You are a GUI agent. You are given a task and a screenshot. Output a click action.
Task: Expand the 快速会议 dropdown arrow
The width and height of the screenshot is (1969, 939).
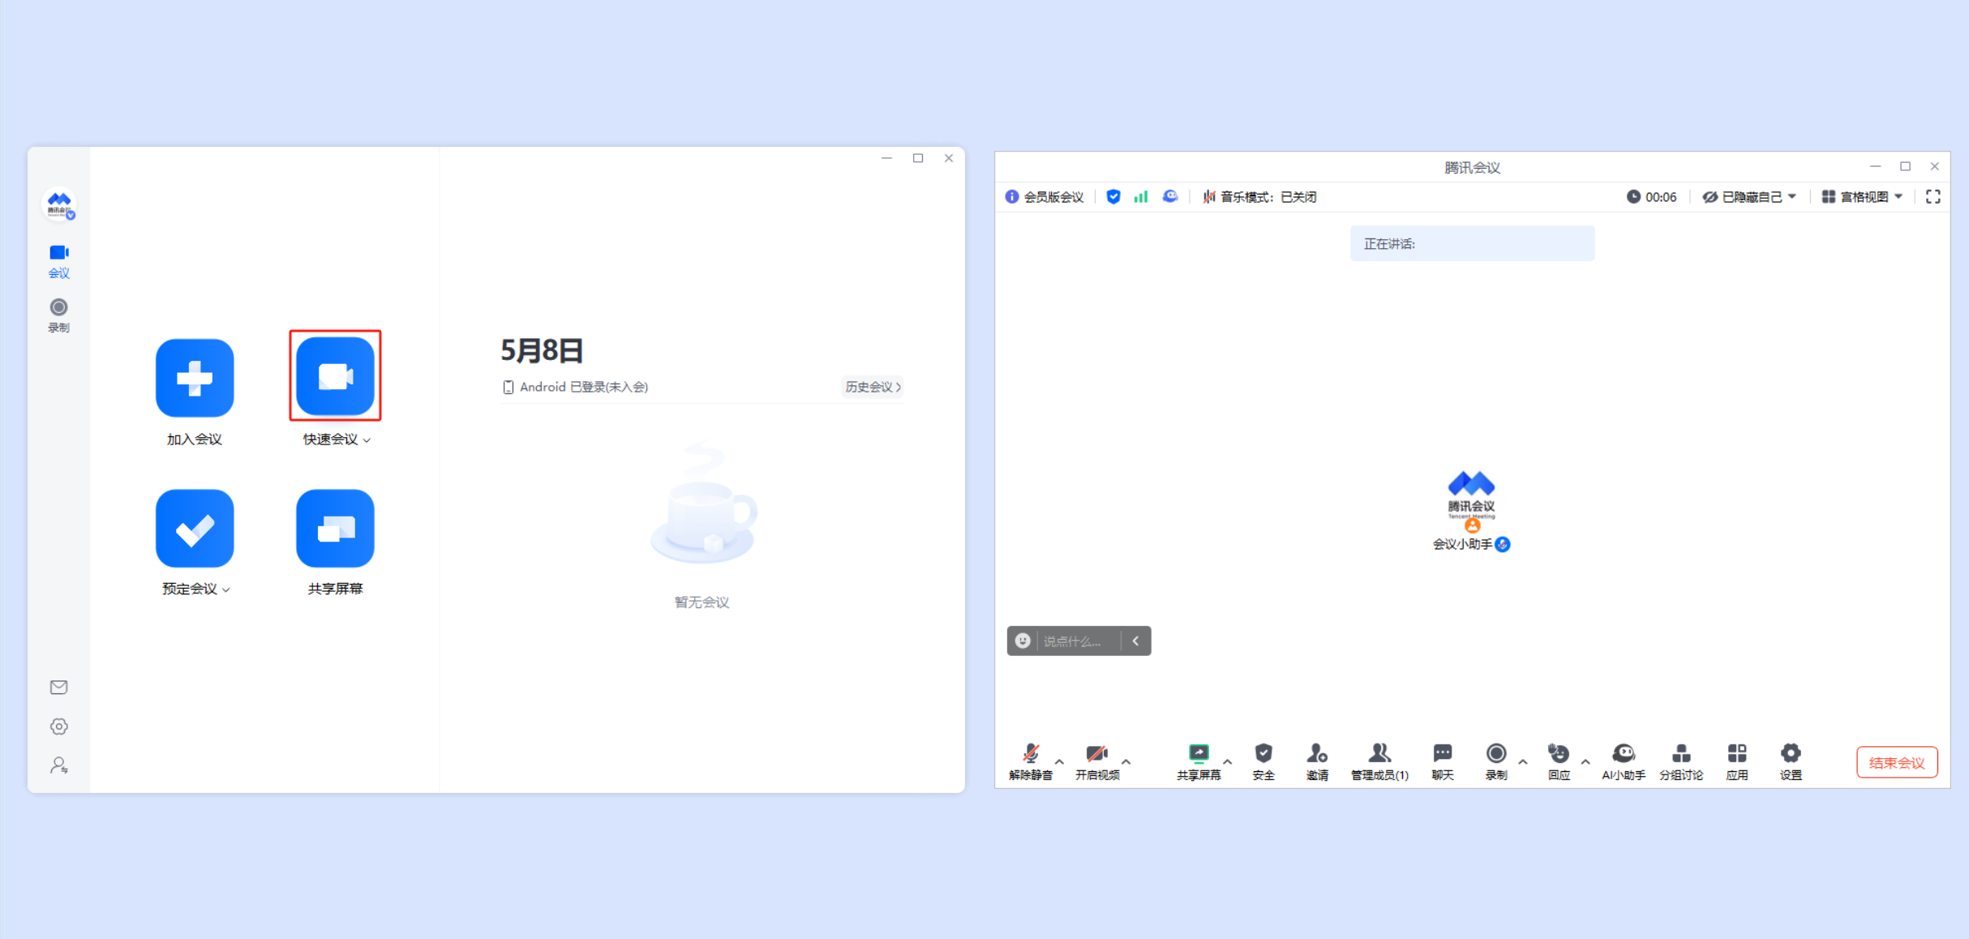[369, 440]
